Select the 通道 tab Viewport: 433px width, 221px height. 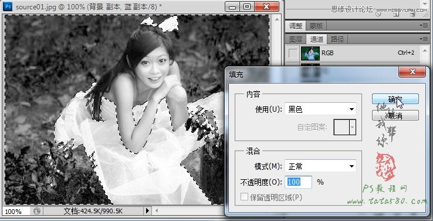(317, 39)
